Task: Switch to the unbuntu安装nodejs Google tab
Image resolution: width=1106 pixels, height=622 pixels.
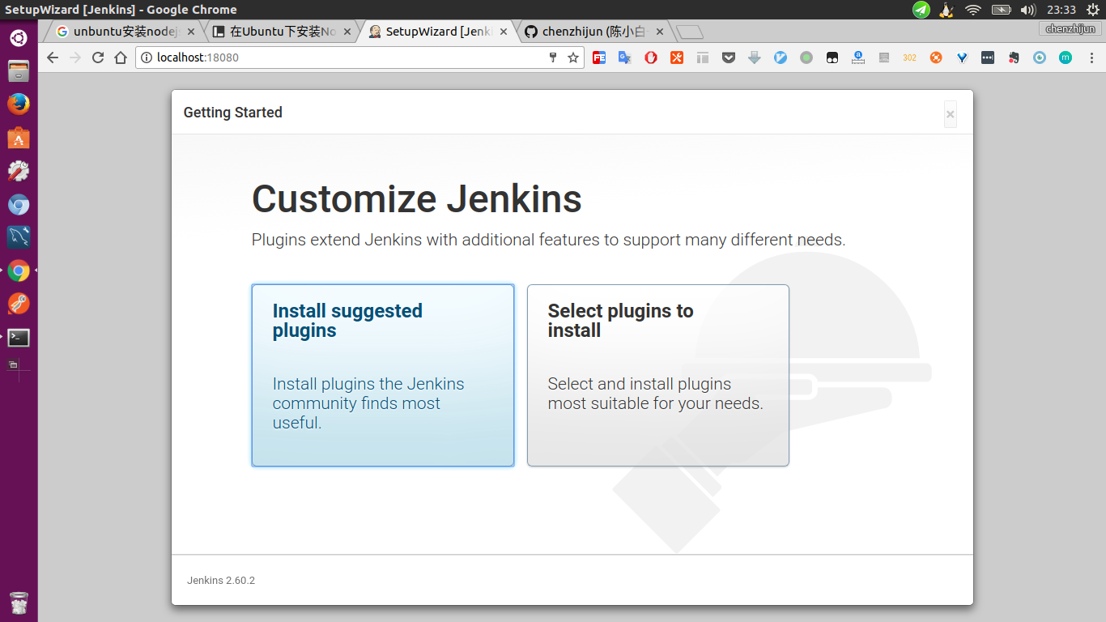Action: (x=123, y=32)
